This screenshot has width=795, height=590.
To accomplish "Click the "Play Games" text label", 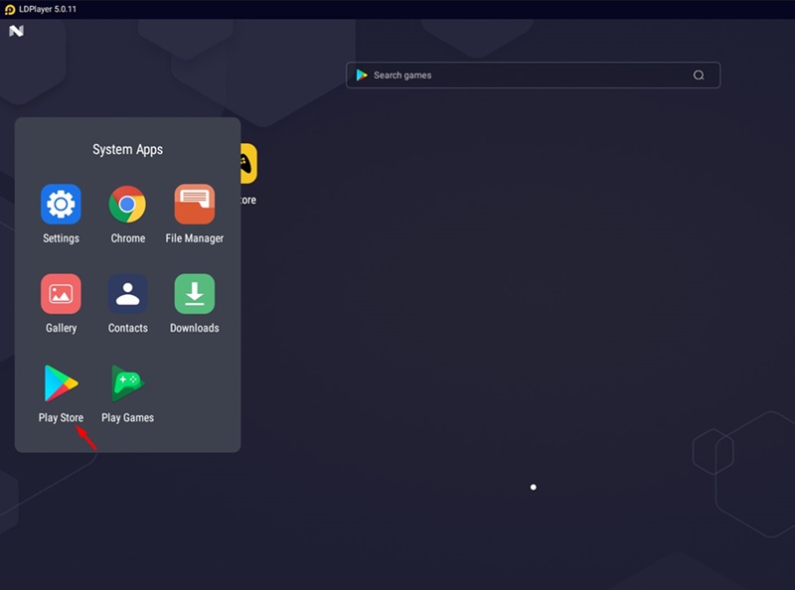I will (x=127, y=418).
